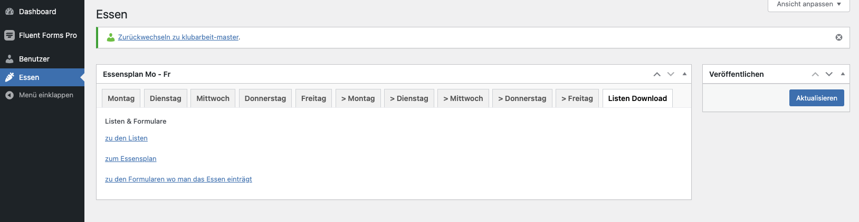Viewport: 859px width, 222px height.
Task: Move Veröffentlichen panel down
Action: 829,74
